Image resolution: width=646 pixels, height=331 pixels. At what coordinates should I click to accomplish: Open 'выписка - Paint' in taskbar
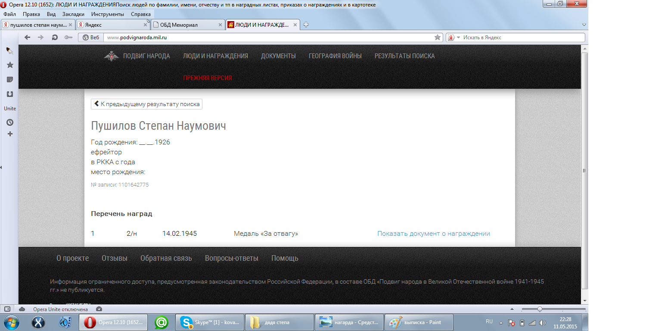[x=419, y=322]
